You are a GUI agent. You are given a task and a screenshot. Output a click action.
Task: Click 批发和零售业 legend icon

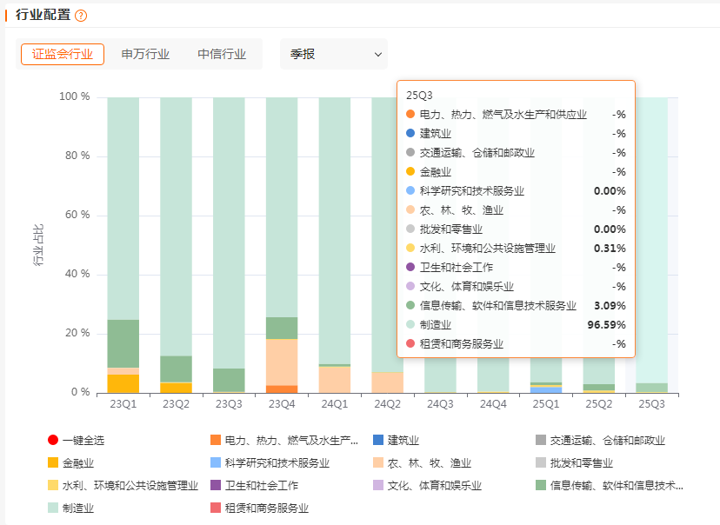(x=541, y=463)
